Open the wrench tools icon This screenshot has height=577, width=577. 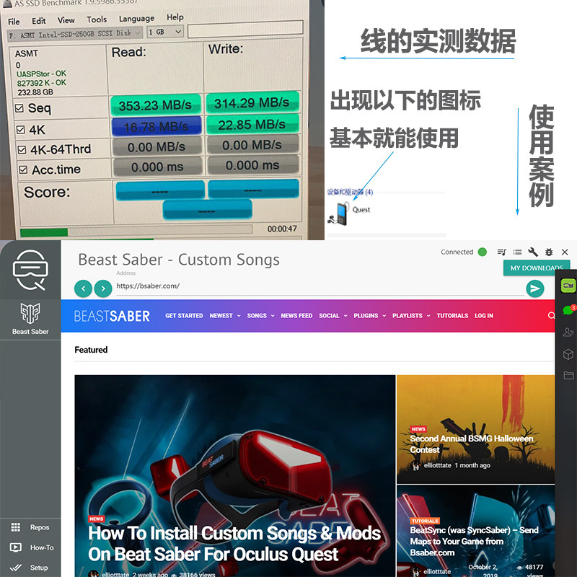pyautogui.click(x=533, y=252)
